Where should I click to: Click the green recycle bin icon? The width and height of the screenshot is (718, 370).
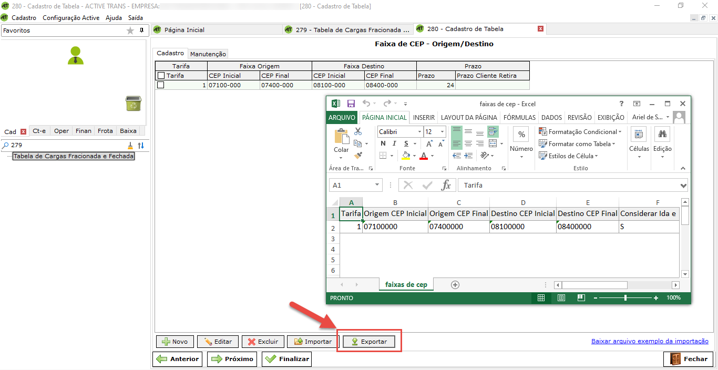click(x=134, y=103)
